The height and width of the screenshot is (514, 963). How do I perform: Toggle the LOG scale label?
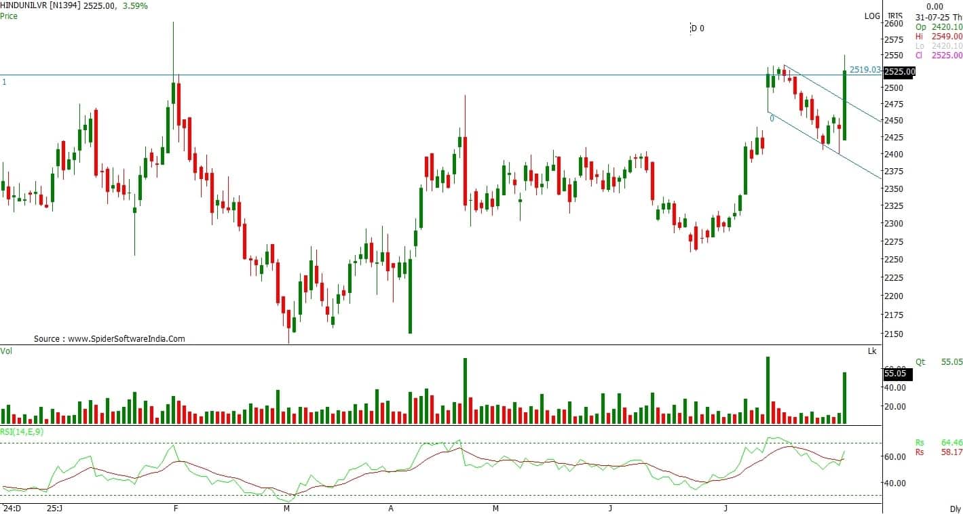tap(871, 16)
